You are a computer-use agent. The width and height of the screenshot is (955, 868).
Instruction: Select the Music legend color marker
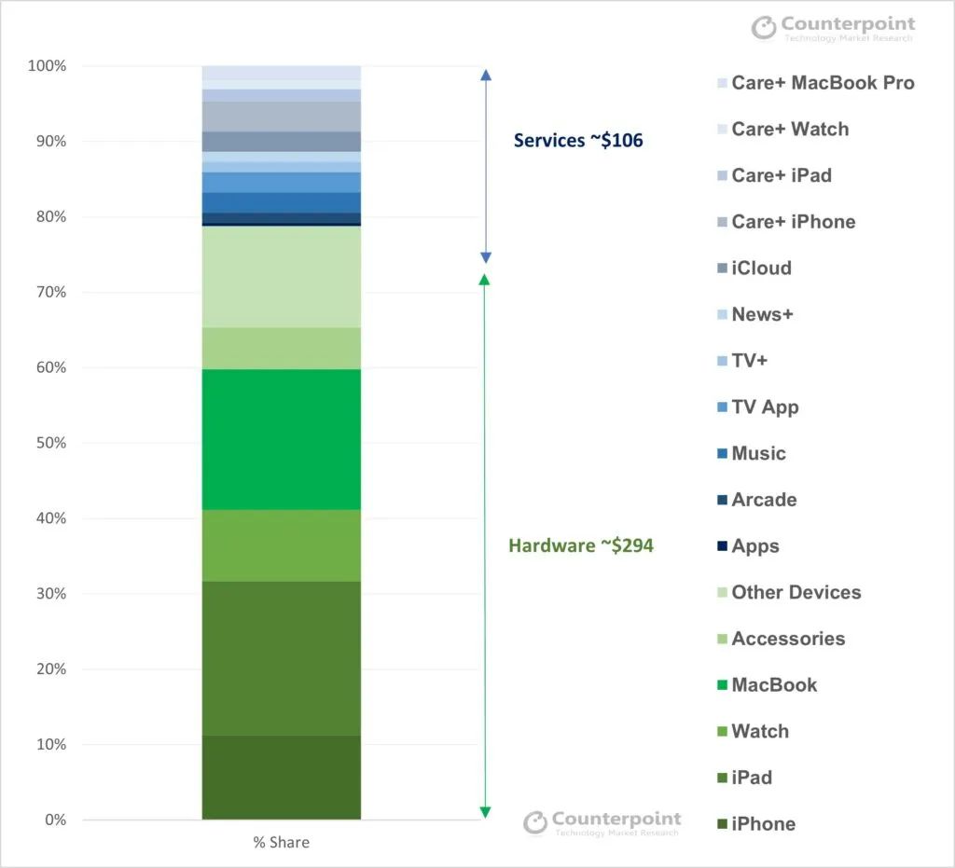[722, 454]
